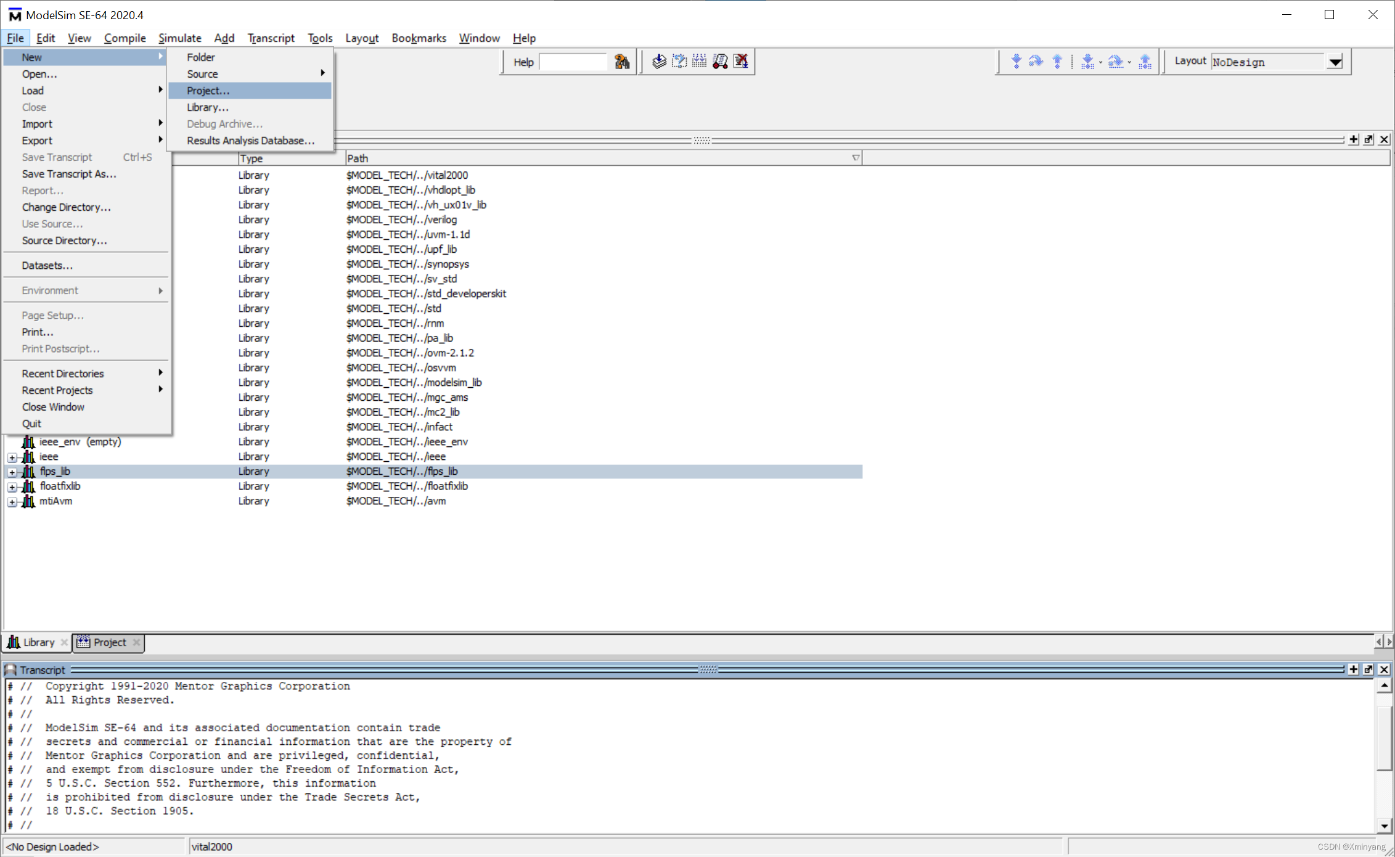The width and height of the screenshot is (1395, 857).
Task: Click the red X document toolbar icon
Action: (x=741, y=62)
